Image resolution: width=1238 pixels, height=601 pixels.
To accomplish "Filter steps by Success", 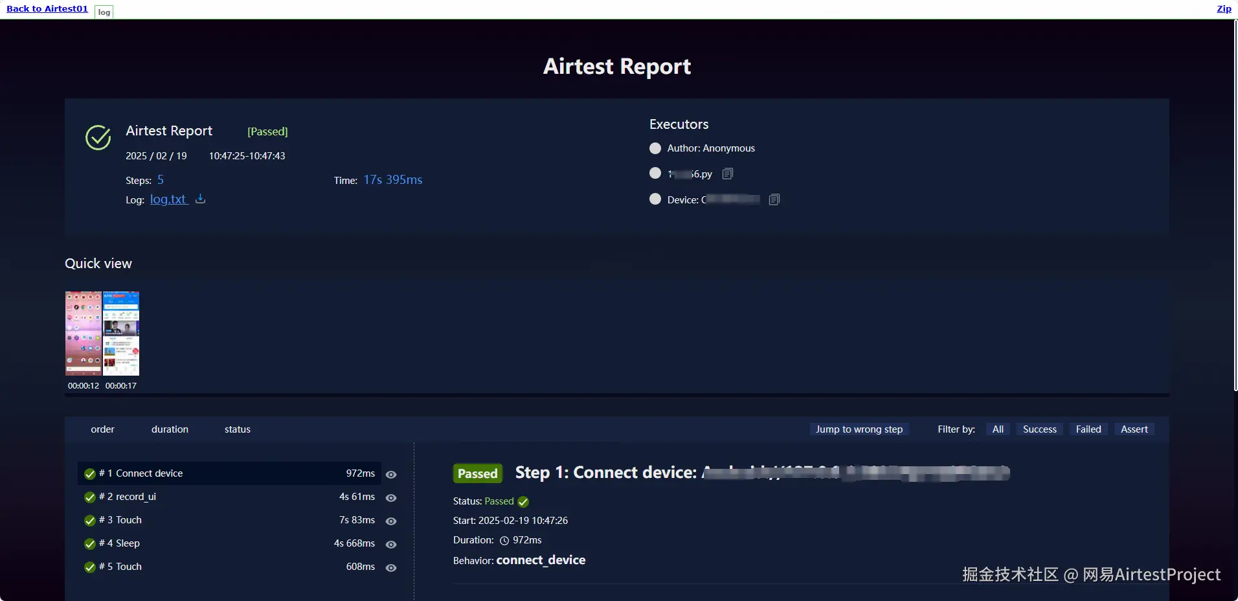I will 1039,429.
